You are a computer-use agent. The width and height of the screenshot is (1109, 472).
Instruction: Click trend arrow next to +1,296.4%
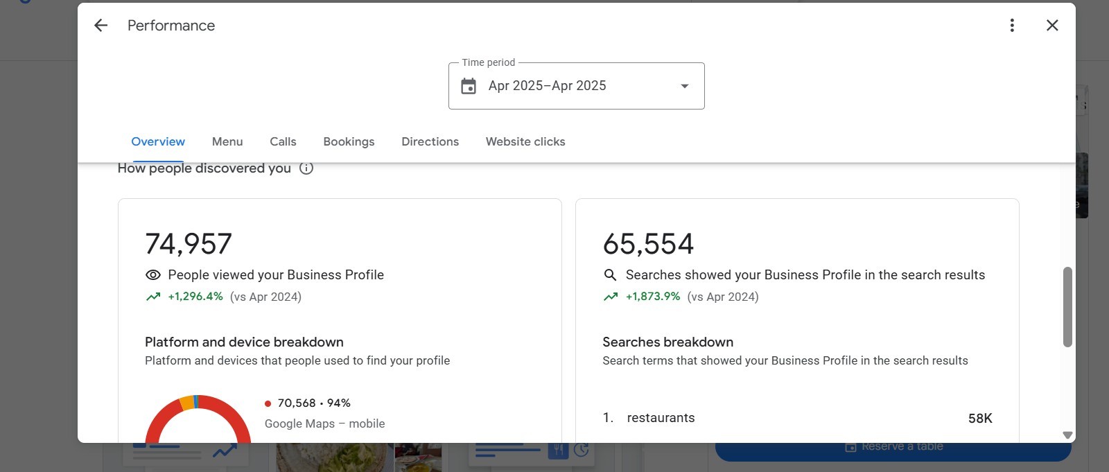pyautogui.click(x=153, y=297)
